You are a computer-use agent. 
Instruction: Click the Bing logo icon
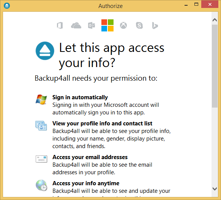155,26
